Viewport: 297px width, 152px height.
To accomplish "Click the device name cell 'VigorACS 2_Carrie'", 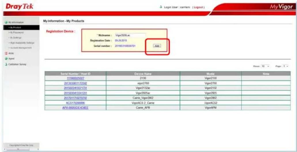I will [143, 103].
